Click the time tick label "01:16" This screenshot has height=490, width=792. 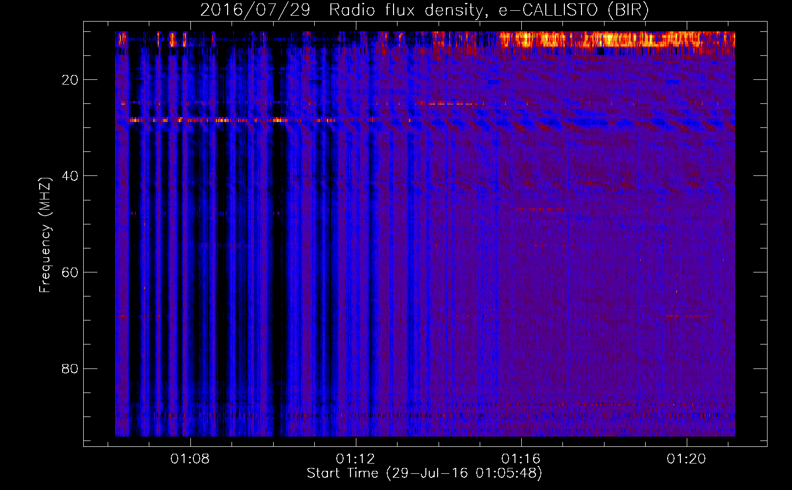[521, 459]
